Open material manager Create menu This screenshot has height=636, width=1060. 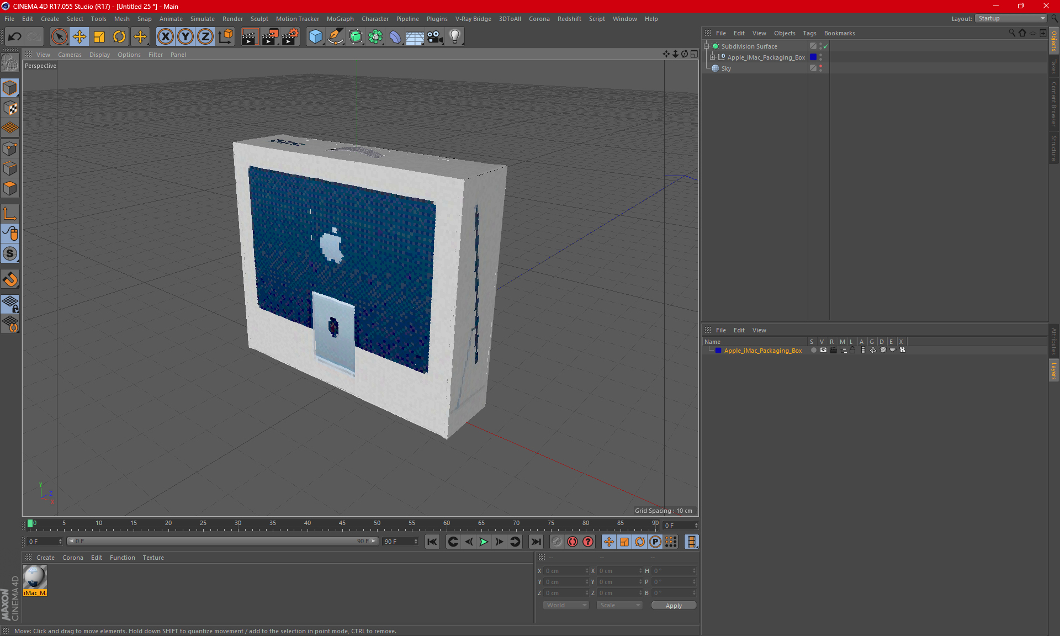[x=45, y=558]
